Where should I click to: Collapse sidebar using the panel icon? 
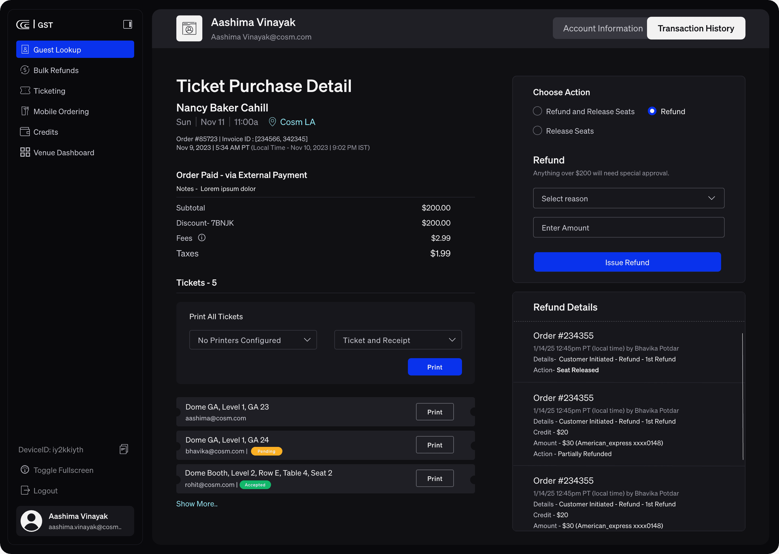click(128, 24)
